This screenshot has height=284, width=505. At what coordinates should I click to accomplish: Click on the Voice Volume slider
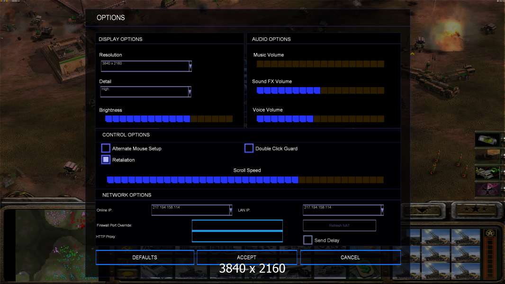(320, 119)
